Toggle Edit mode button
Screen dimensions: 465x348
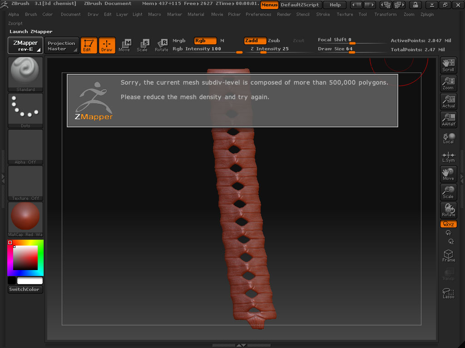(x=89, y=45)
